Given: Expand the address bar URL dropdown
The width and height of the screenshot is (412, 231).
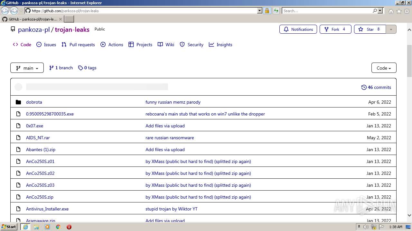Looking at the screenshot, I should tap(260, 11).
